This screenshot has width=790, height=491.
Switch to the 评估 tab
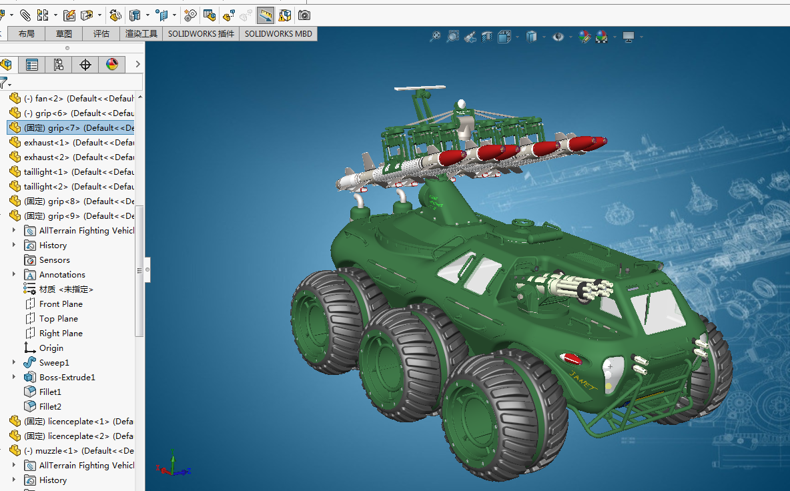click(101, 34)
